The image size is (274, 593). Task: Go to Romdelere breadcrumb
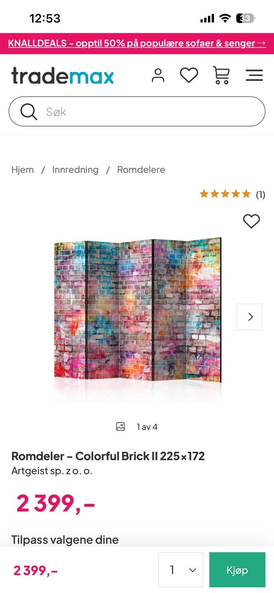pyautogui.click(x=141, y=170)
